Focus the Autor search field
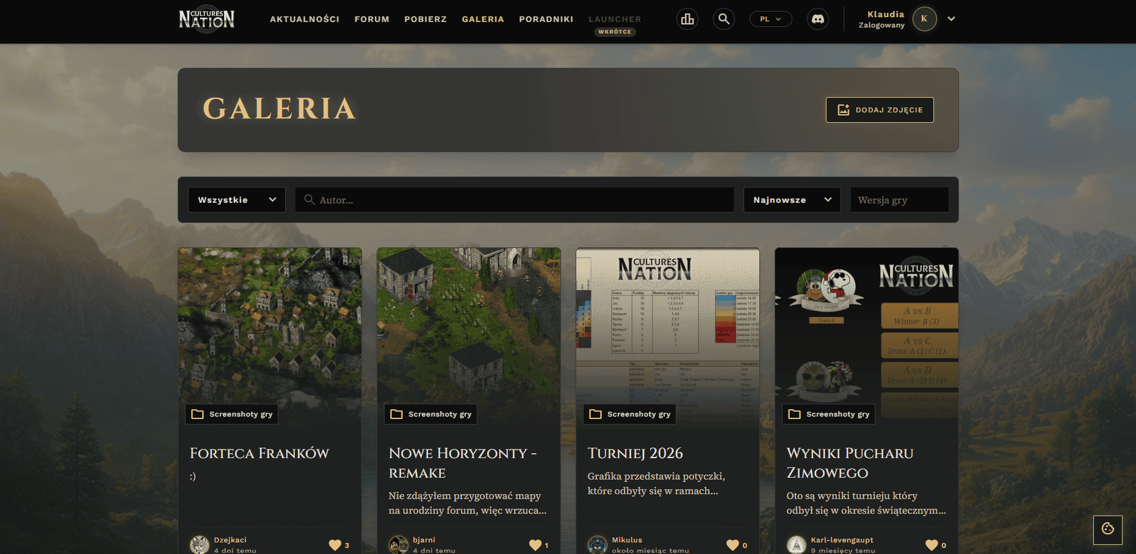Viewport: 1136px width, 554px height. coord(515,200)
